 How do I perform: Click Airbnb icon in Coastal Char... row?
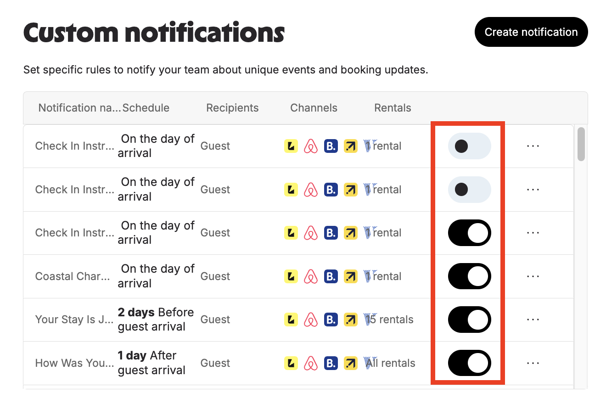(311, 276)
